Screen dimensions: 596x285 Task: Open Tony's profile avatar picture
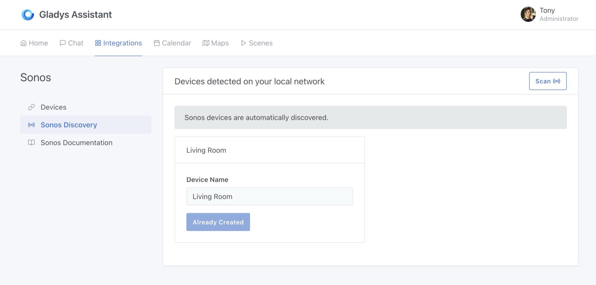(528, 14)
